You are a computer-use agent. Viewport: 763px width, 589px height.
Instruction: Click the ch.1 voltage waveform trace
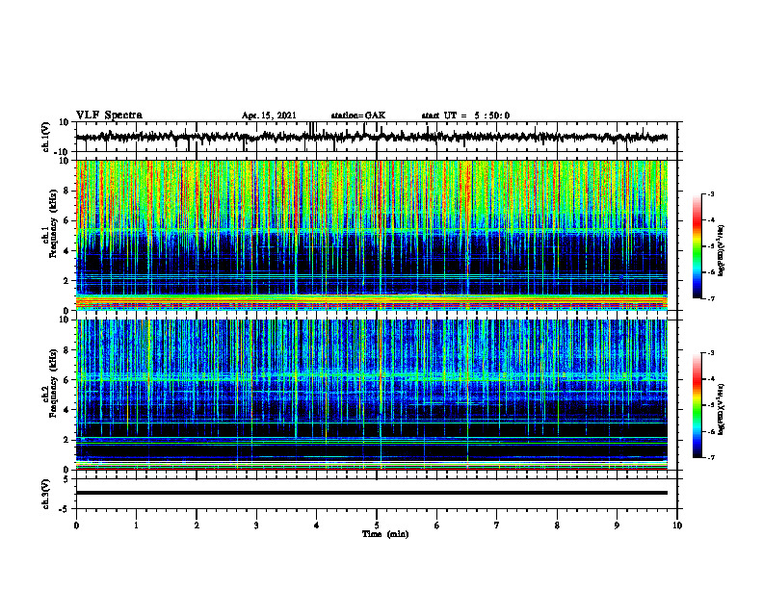click(x=372, y=138)
